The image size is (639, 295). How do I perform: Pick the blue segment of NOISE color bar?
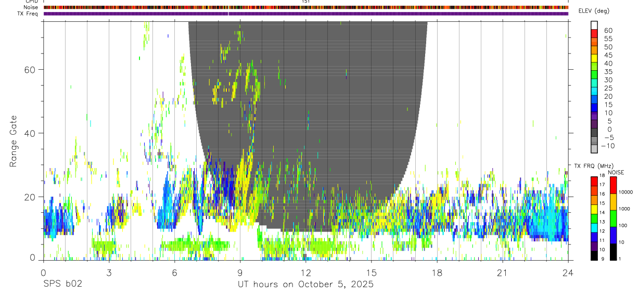[612, 235]
